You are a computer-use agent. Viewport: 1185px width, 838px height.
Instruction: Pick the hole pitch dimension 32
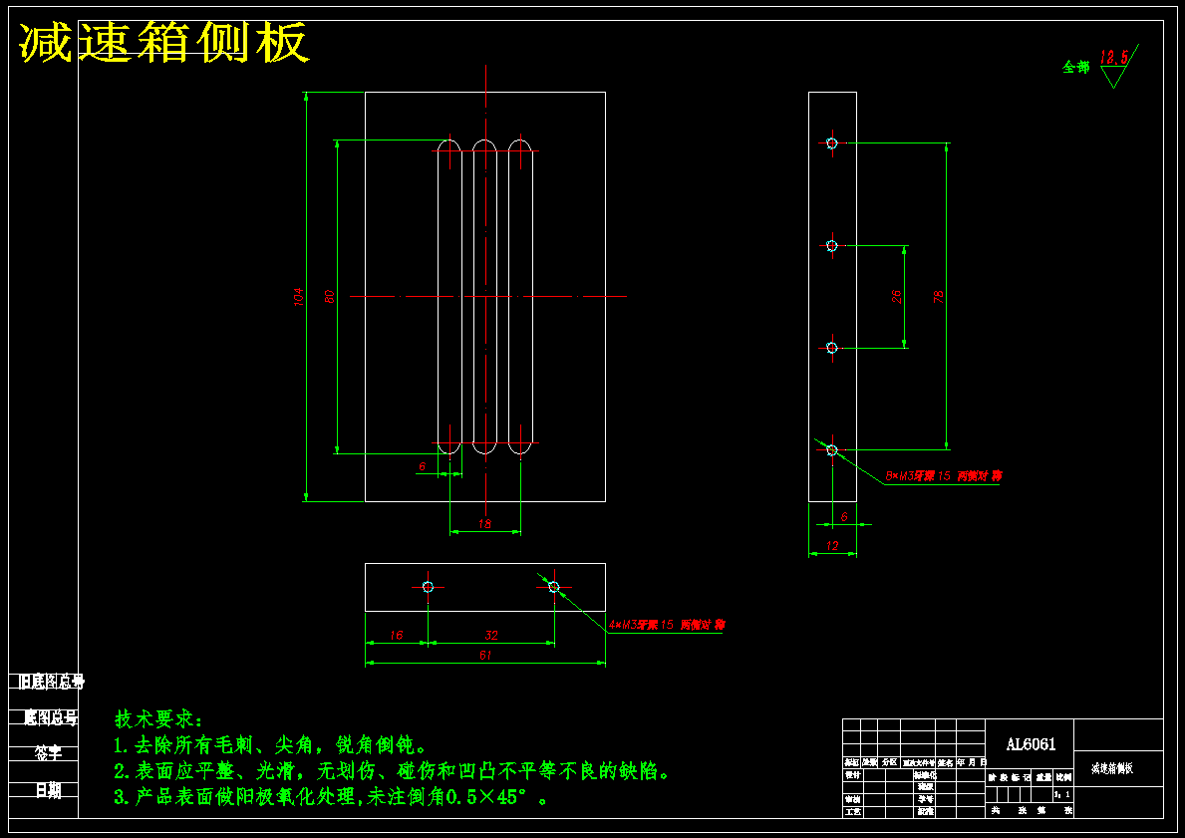pos(491,636)
